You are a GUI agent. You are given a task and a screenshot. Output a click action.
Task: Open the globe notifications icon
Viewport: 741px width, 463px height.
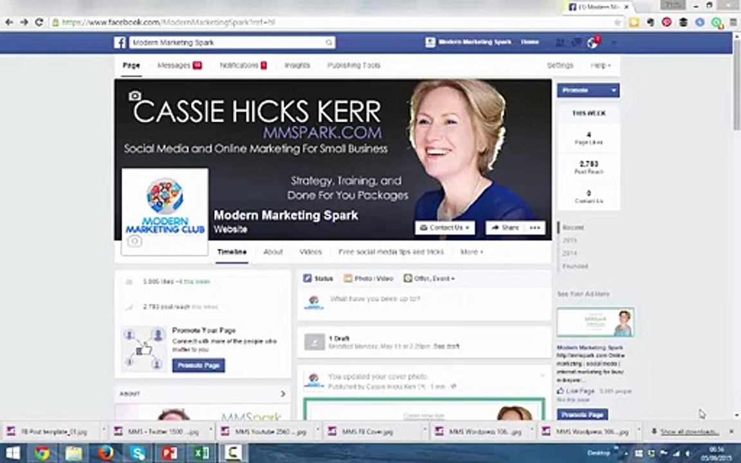[x=592, y=42]
